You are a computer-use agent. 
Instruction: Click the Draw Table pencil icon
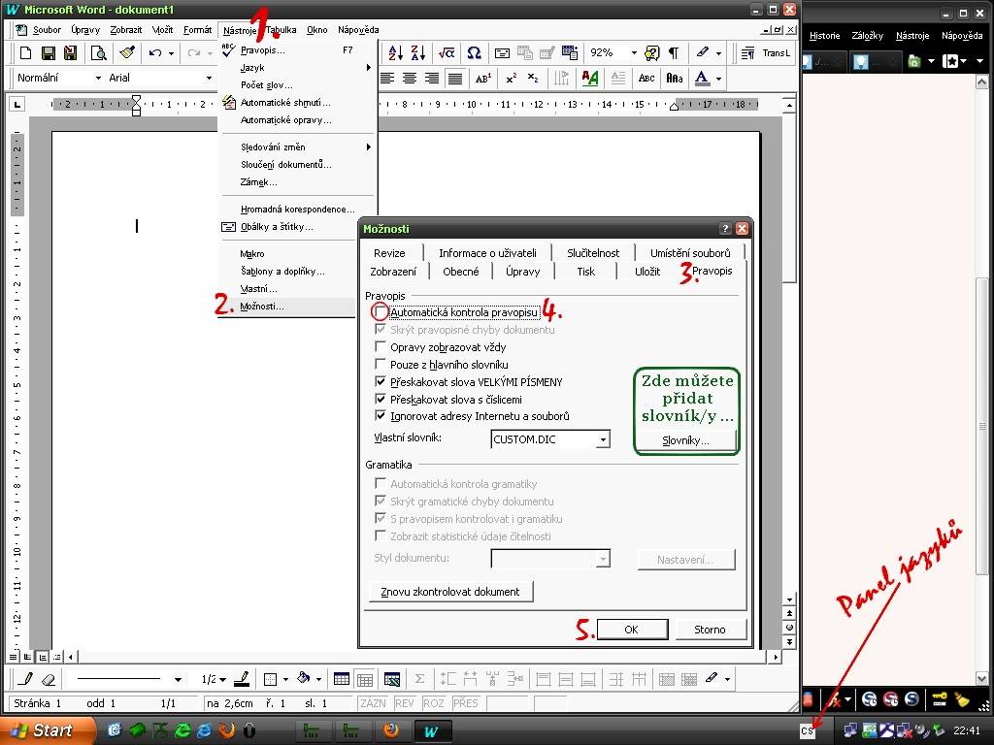[25, 679]
